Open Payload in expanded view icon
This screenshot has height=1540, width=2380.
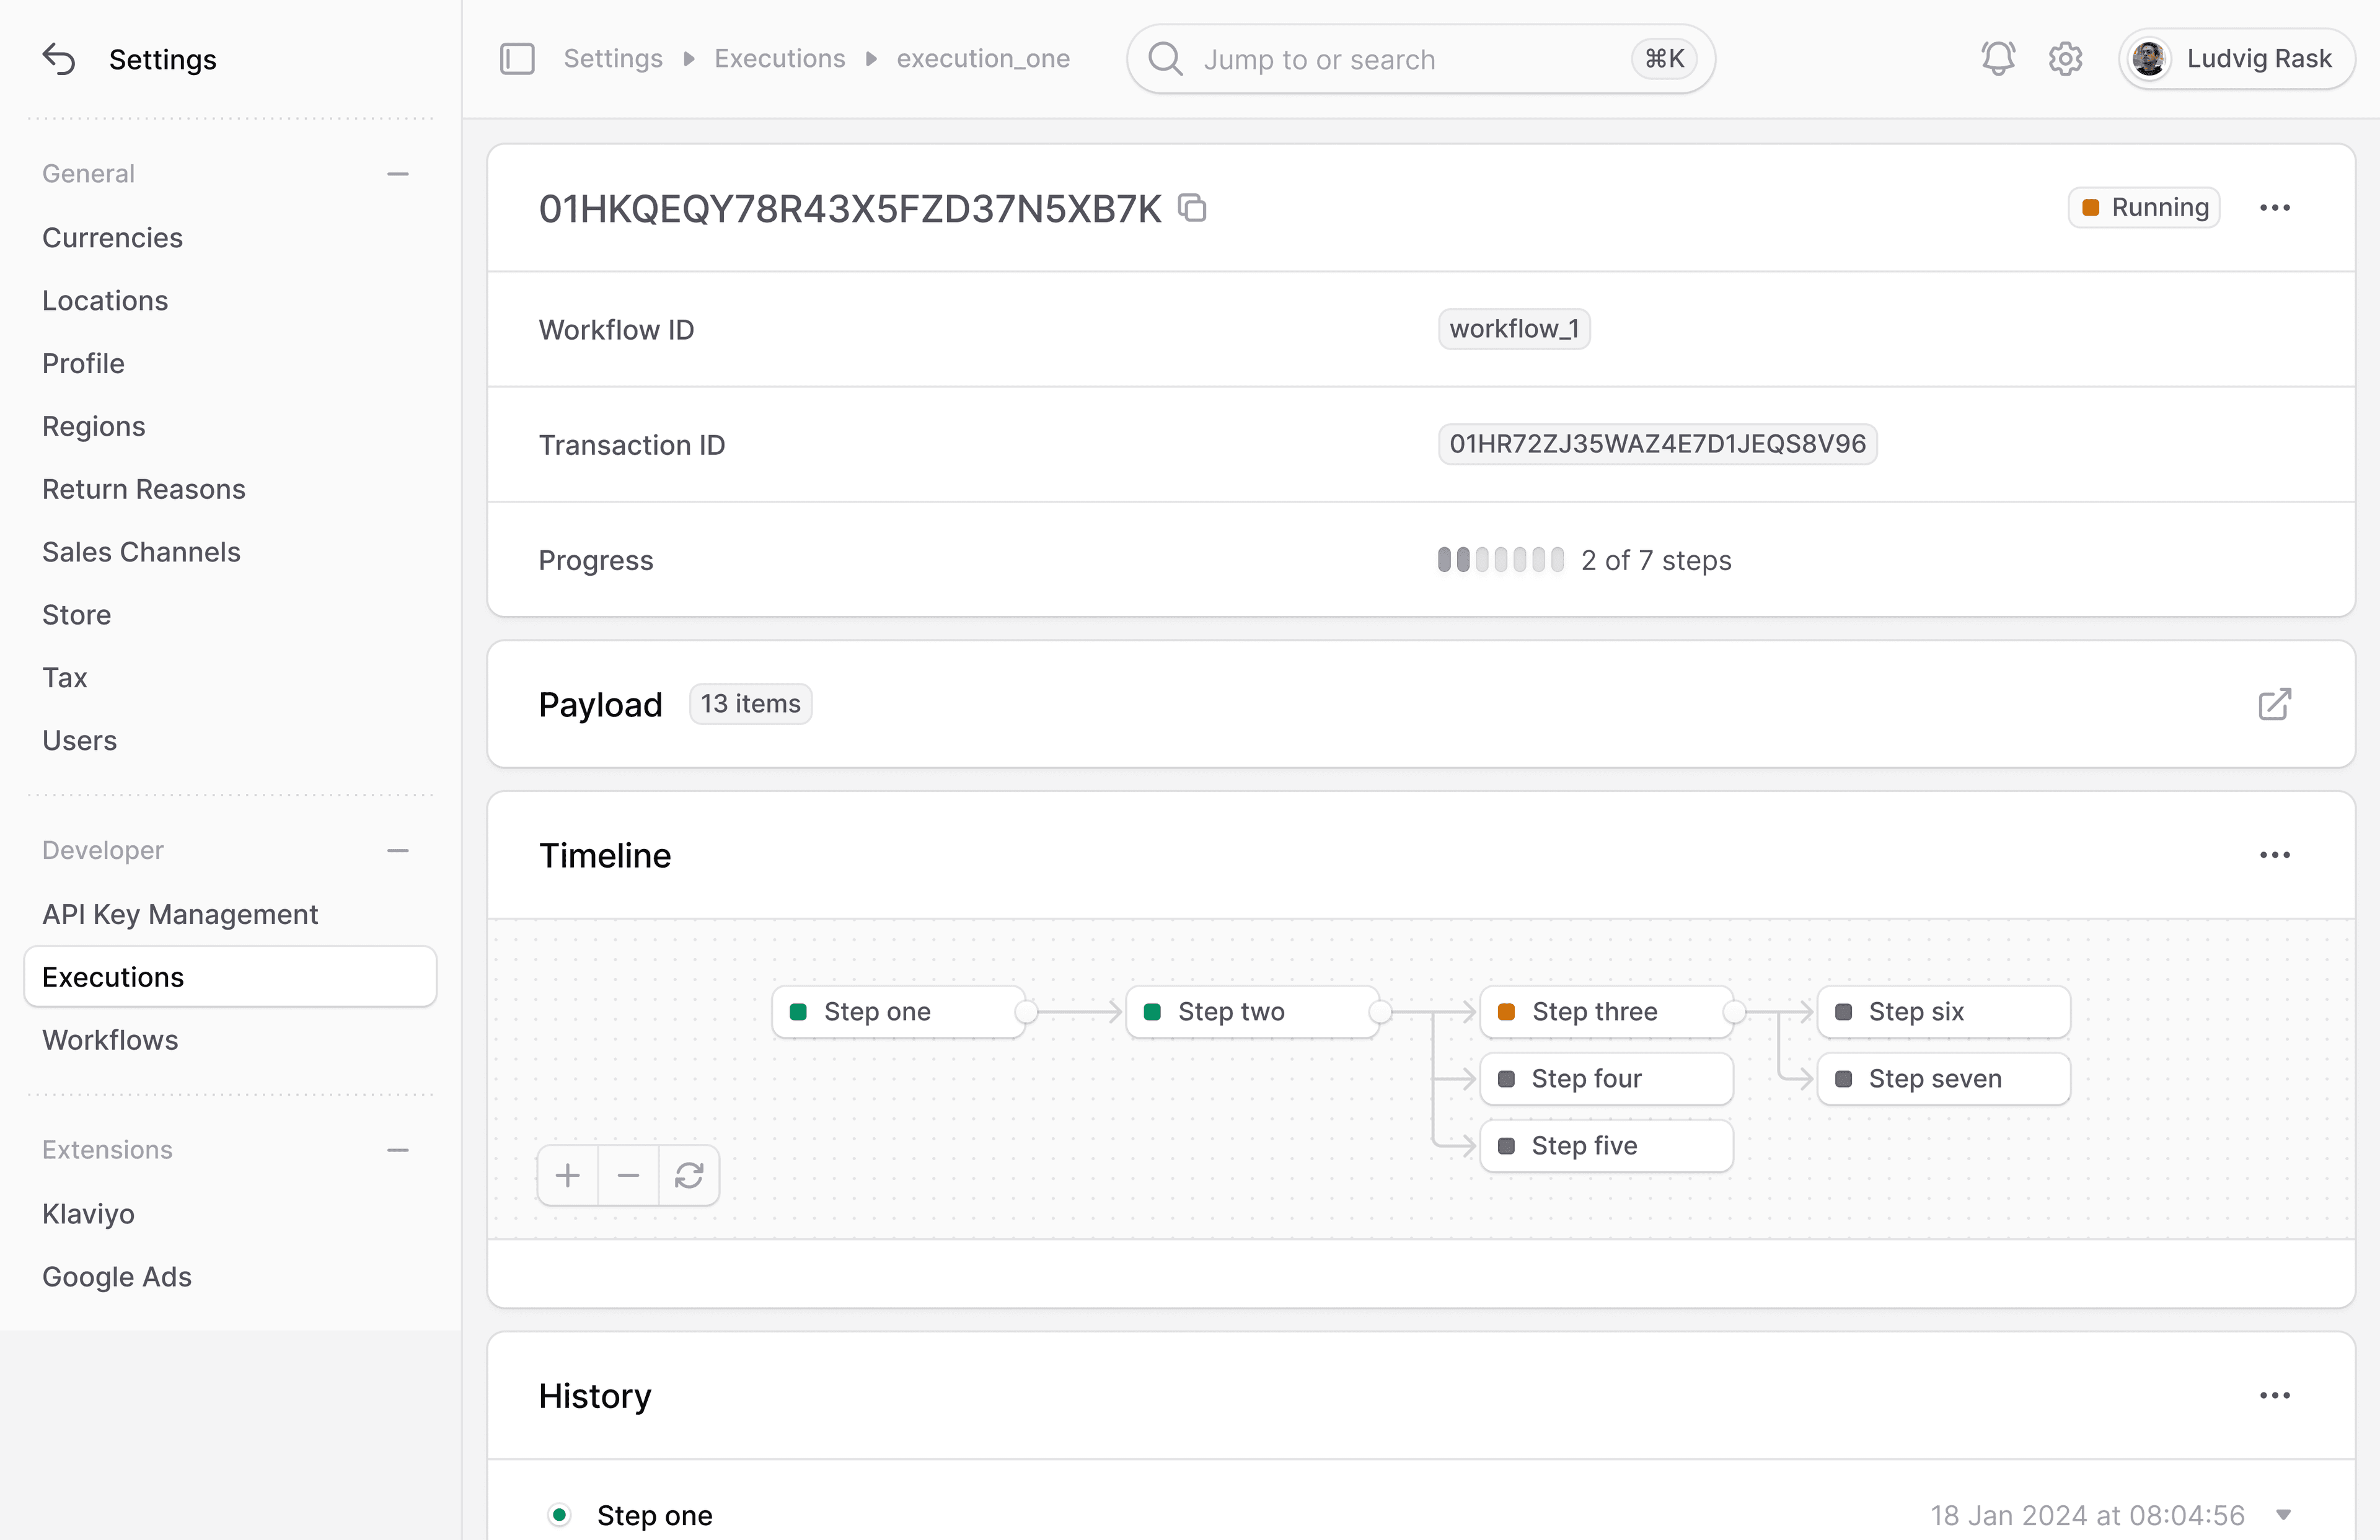pyautogui.click(x=2274, y=704)
